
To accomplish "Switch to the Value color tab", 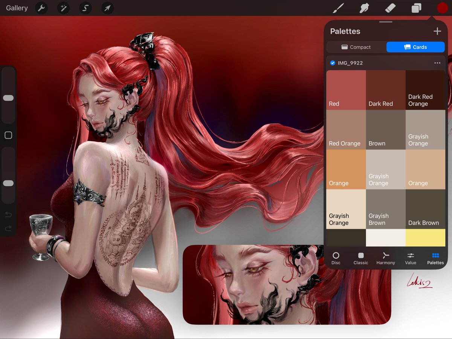I will tap(410, 258).
